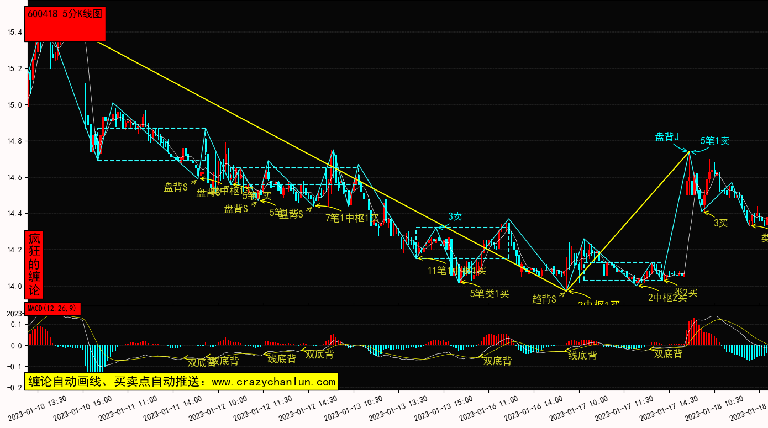Select the 3卖 sell signal label
Screen dimensions: 768x428
coord(455,216)
